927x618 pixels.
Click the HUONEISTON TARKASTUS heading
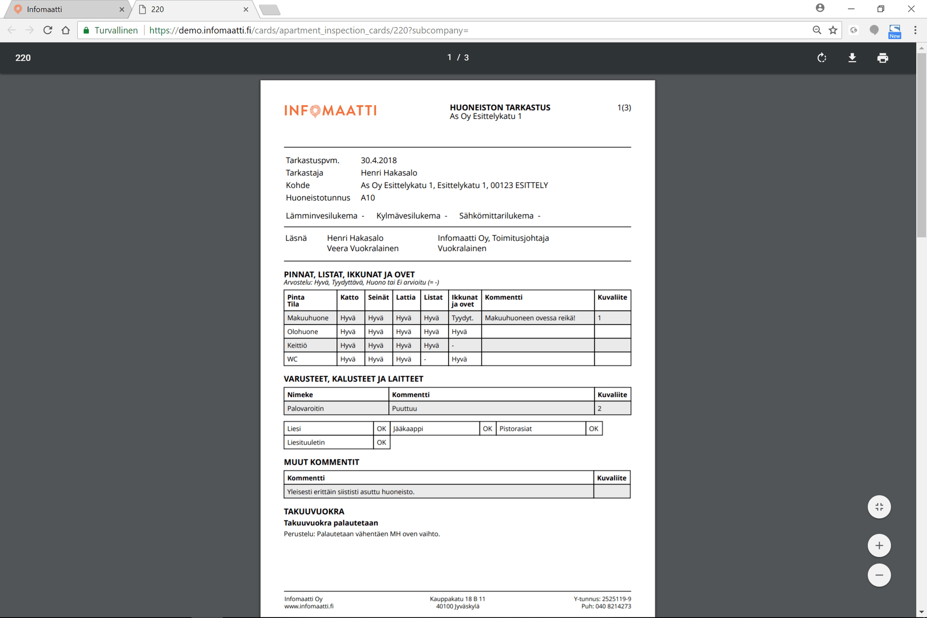(x=500, y=108)
